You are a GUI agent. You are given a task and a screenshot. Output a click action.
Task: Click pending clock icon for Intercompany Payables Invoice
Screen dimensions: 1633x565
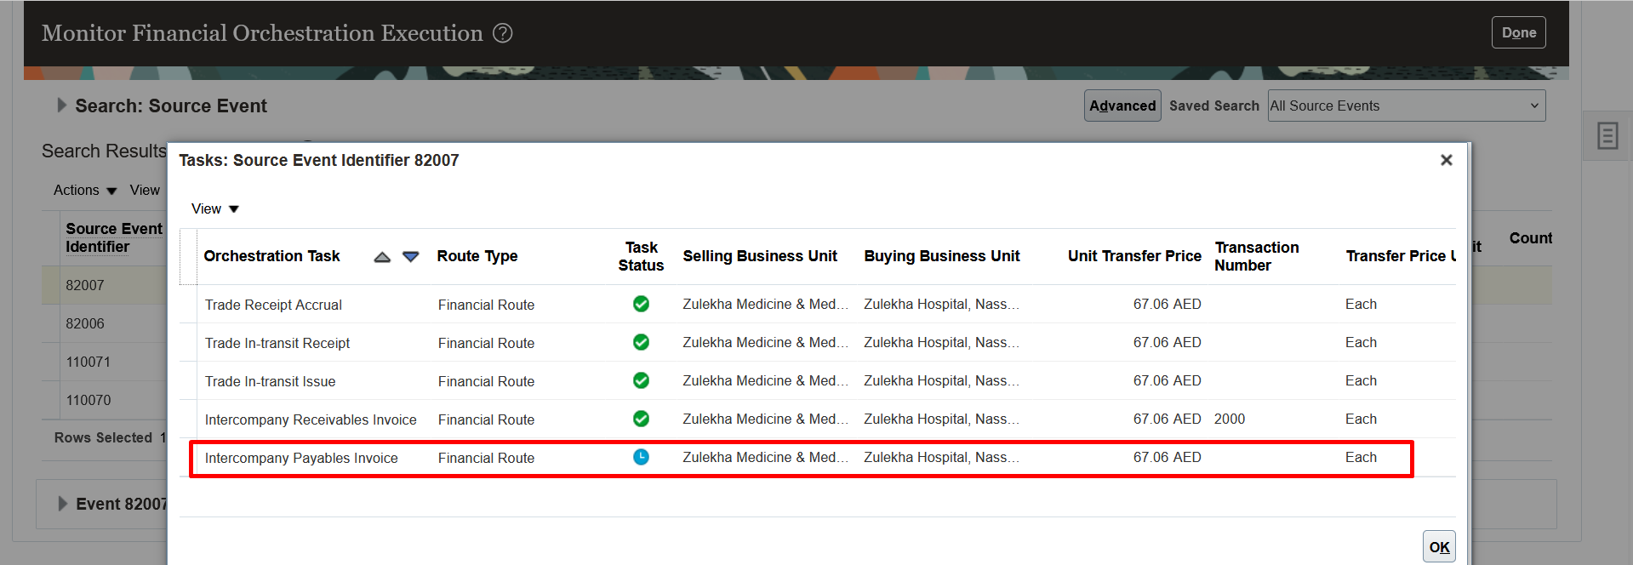641,457
